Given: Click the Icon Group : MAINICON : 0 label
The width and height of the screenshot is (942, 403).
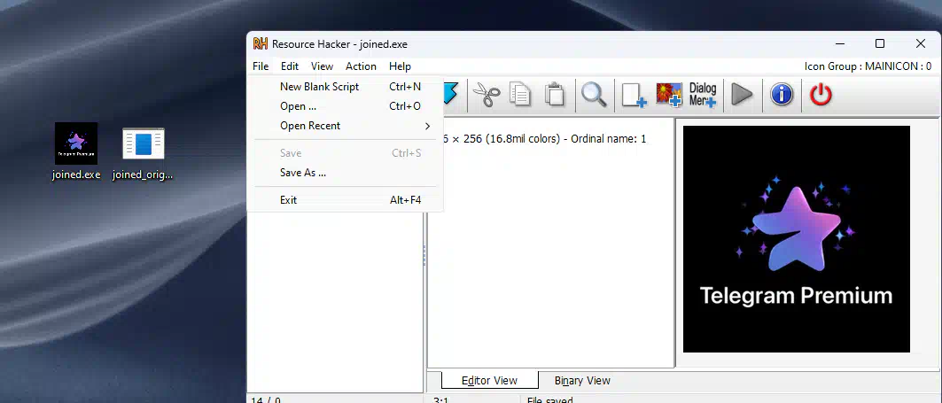Looking at the screenshot, I should [868, 66].
